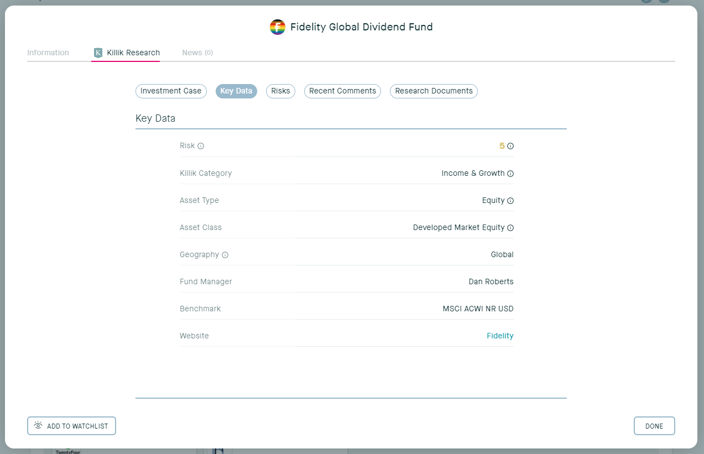Click the Fund Manager row label

(x=206, y=281)
